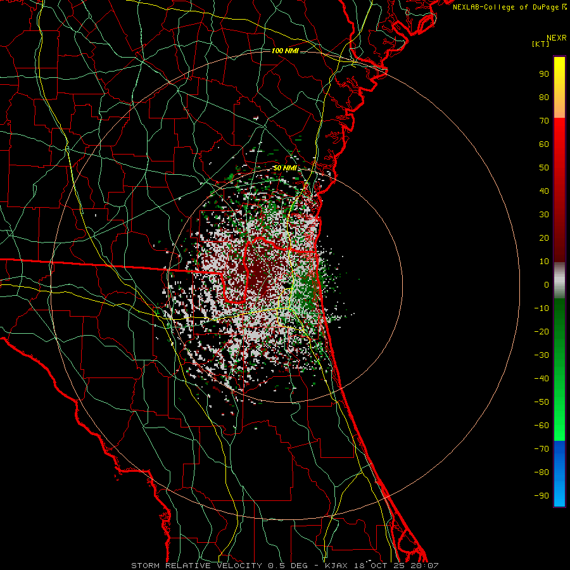Click the -30 knot scale label

[541, 355]
